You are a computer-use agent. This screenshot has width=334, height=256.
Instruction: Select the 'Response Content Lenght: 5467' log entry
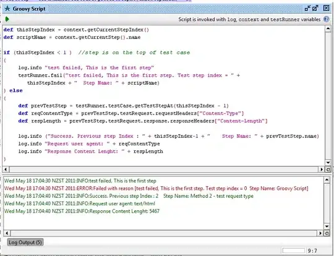pyautogui.click(x=82, y=211)
